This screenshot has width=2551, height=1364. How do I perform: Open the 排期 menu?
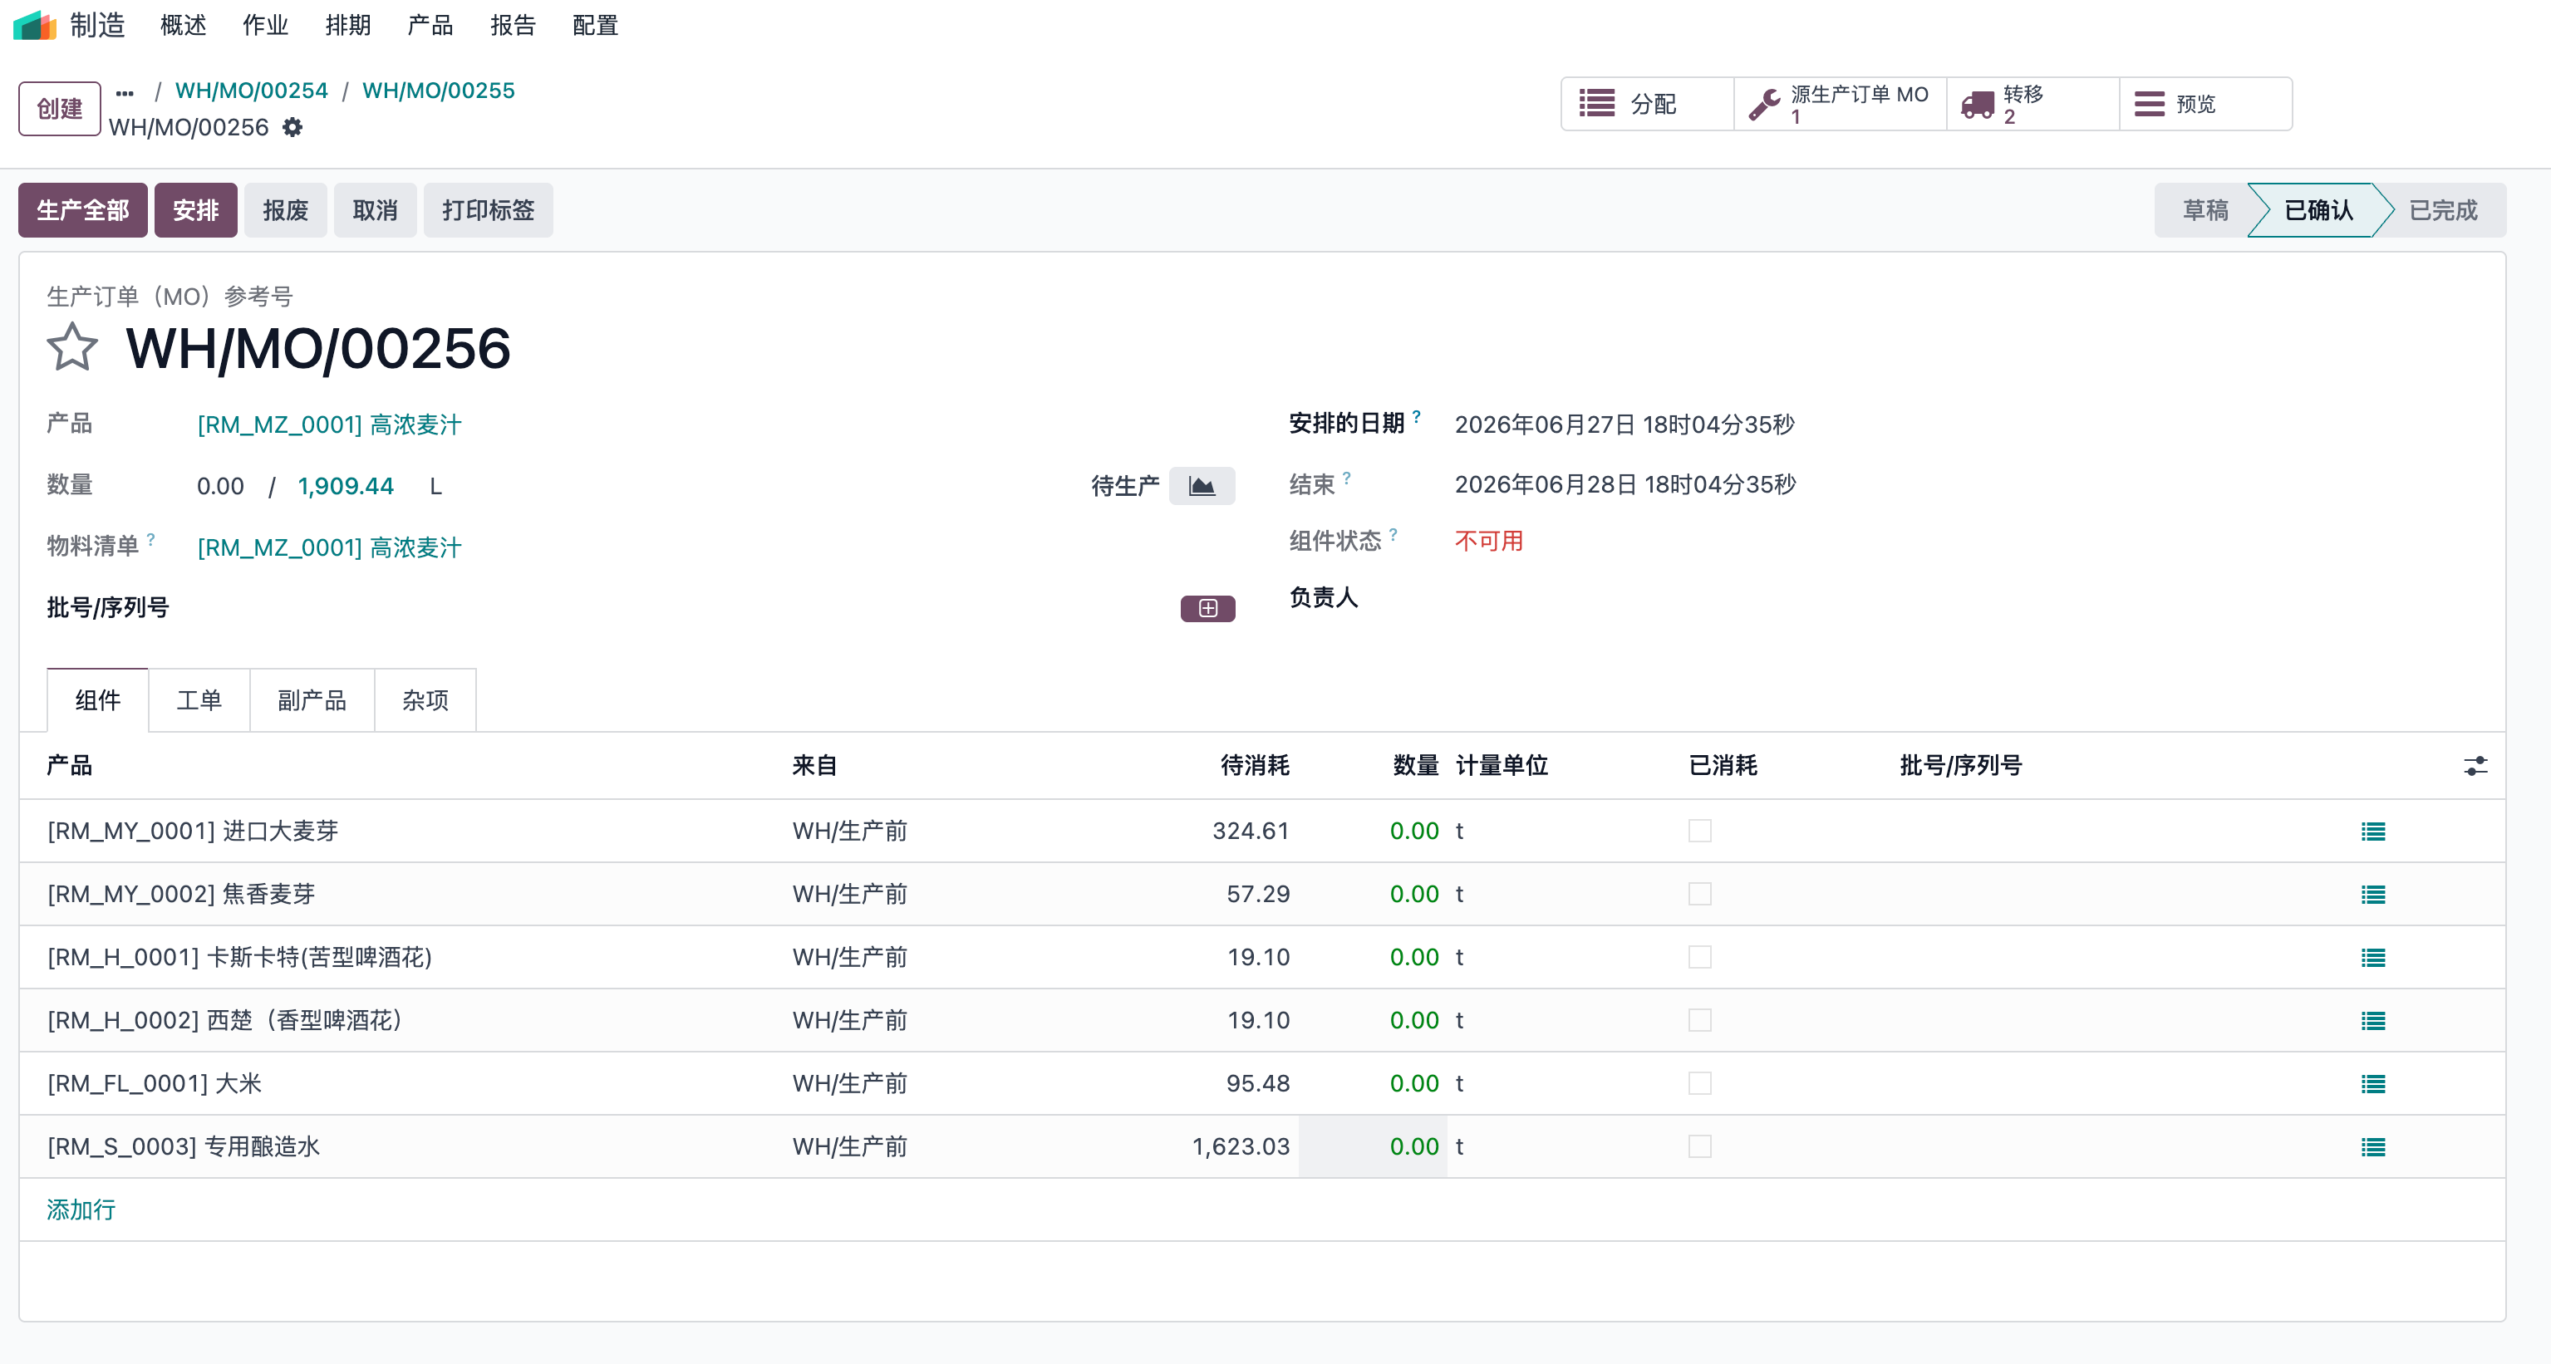[x=347, y=25]
